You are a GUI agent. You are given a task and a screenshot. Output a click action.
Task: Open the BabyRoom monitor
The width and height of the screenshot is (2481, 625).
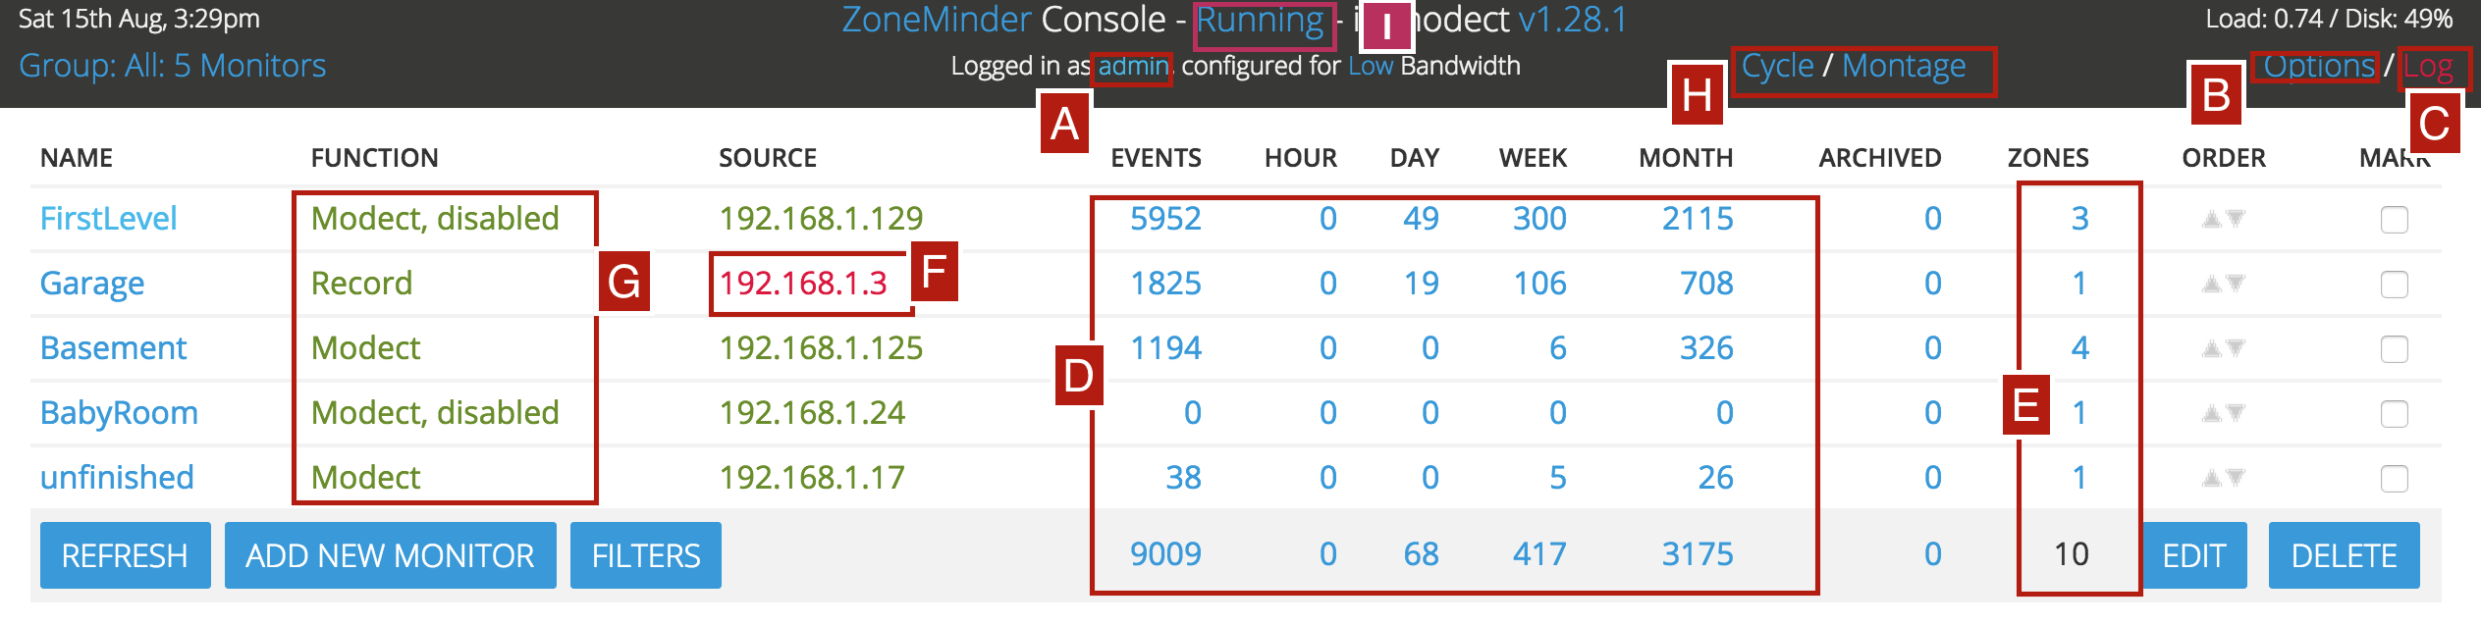[x=119, y=413]
